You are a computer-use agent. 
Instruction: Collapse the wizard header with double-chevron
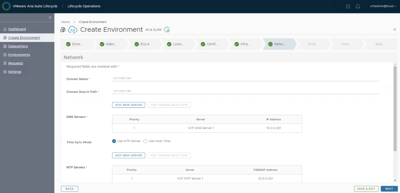pos(394,30)
